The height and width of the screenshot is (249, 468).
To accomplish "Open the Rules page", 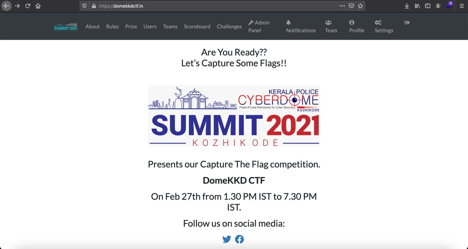I will (x=112, y=26).
